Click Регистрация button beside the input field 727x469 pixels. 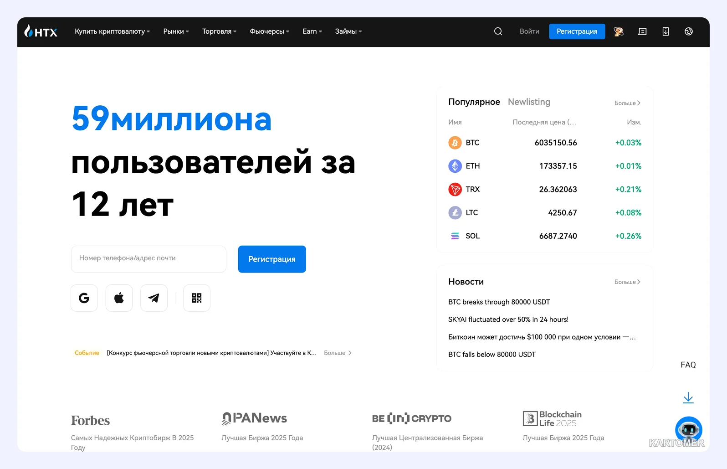tap(272, 259)
